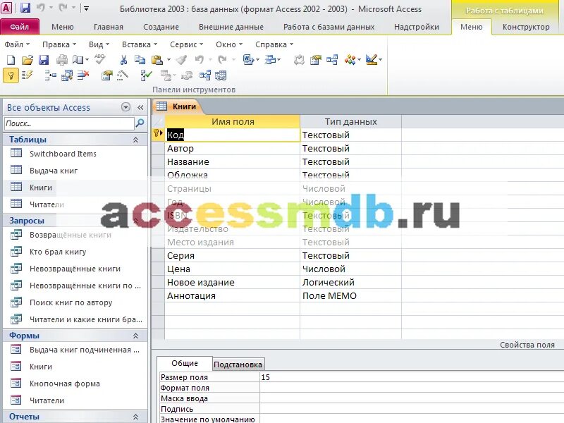Select the Кто брал книгу query

58,252
